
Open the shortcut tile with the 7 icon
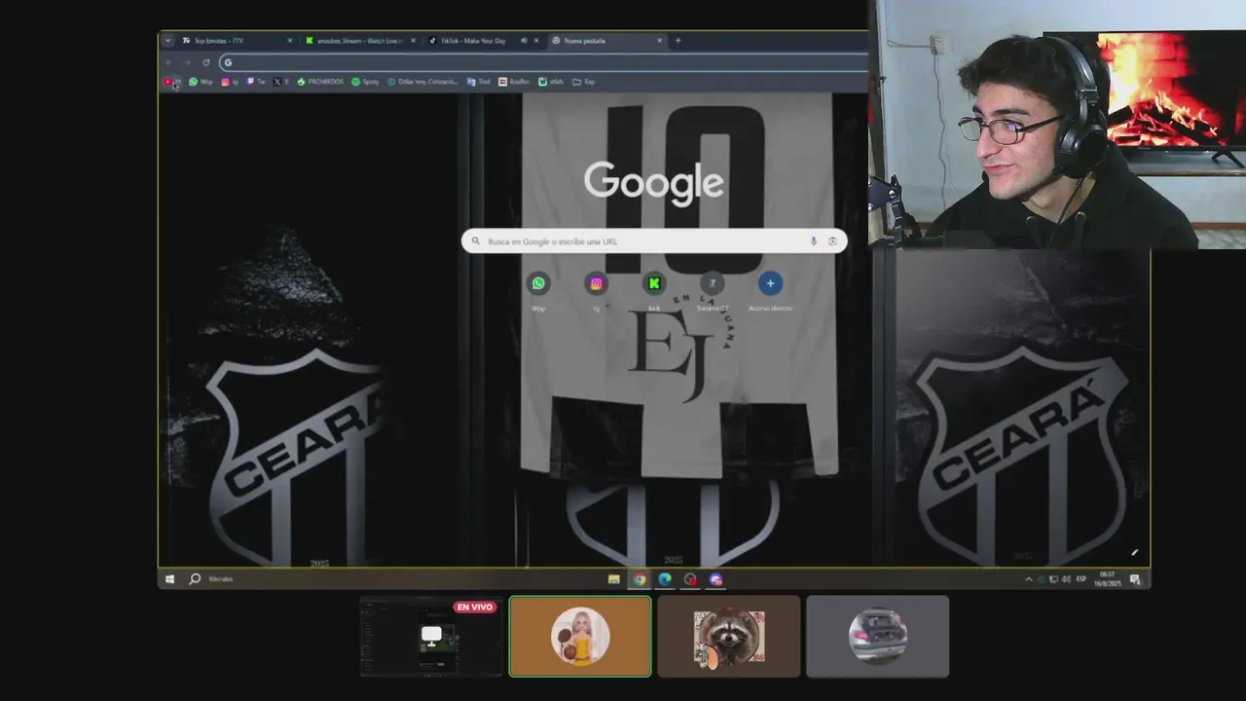[712, 291]
